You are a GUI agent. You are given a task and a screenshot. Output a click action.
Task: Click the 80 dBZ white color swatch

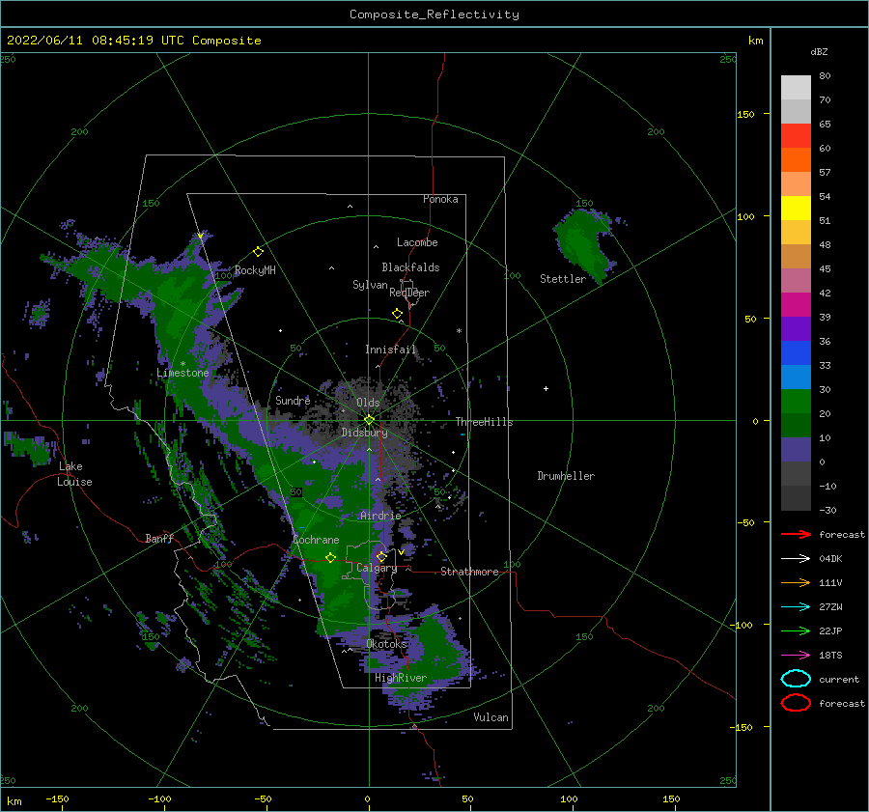(x=796, y=87)
